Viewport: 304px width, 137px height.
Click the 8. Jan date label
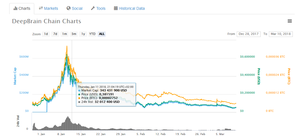pyautogui.click(x=61, y=134)
